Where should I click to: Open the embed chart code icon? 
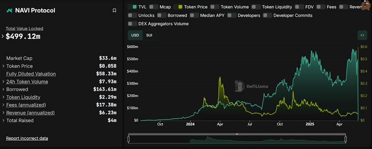pos(362,35)
